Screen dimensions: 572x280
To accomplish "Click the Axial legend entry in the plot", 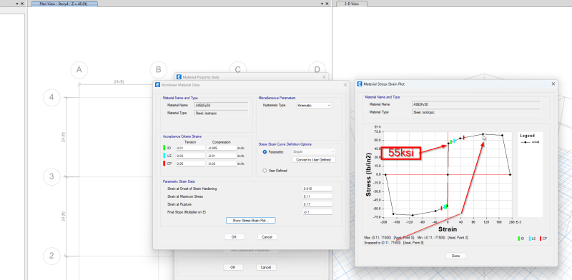I will click(x=530, y=142).
